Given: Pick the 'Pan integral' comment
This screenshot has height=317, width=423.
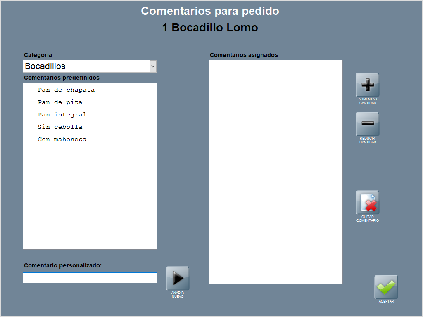Looking at the screenshot, I should 62,115.
